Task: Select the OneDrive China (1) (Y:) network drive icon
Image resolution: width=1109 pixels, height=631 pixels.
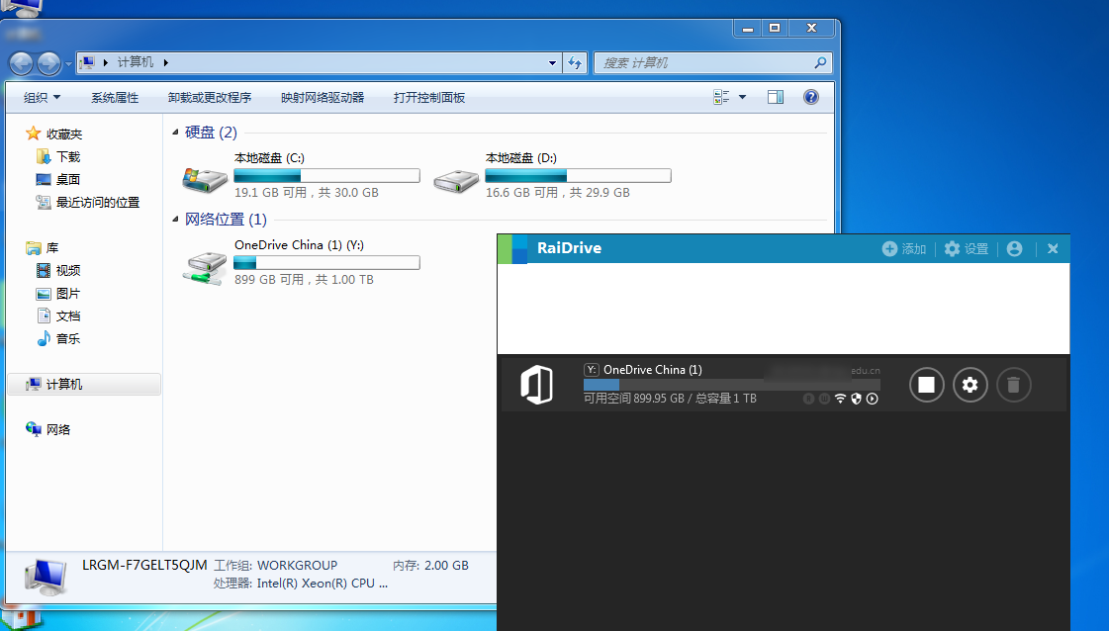Action: [205, 268]
